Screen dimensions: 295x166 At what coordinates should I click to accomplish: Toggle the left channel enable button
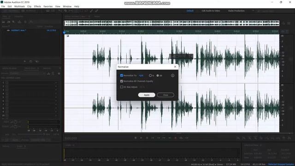[291, 59]
